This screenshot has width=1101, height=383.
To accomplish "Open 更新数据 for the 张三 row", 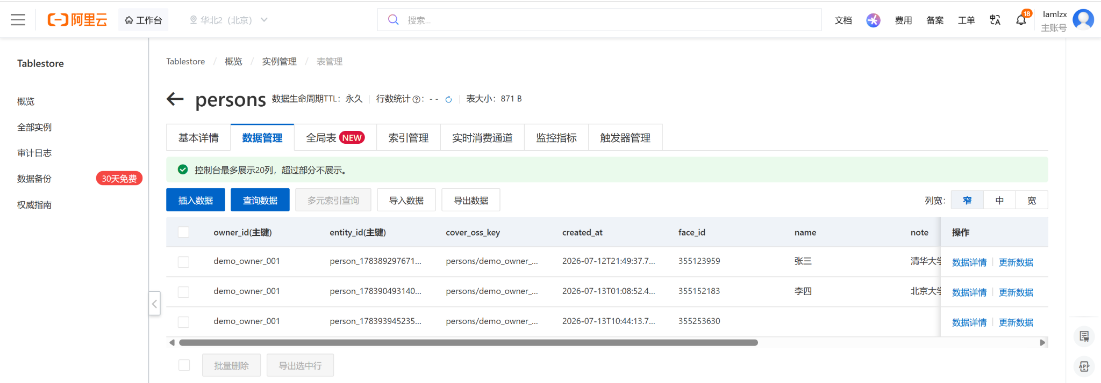I will coord(1016,262).
